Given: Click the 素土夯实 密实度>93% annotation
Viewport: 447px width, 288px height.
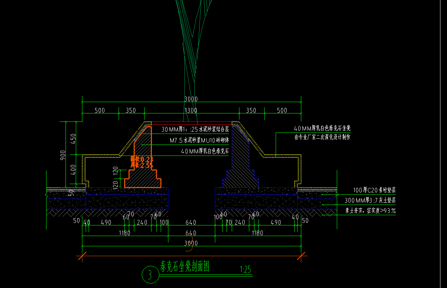Looking at the screenshot, I should click(x=370, y=211).
